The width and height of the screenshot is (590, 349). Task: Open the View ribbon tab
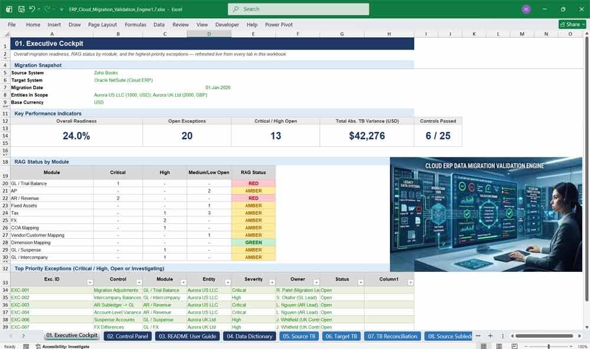coord(202,24)
